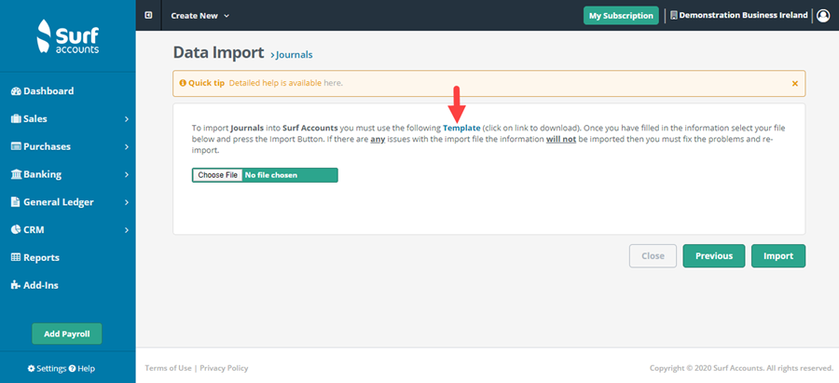839x383 pixels.
Task: Click the Surf Accounts logo
Action: coord(67,37)
